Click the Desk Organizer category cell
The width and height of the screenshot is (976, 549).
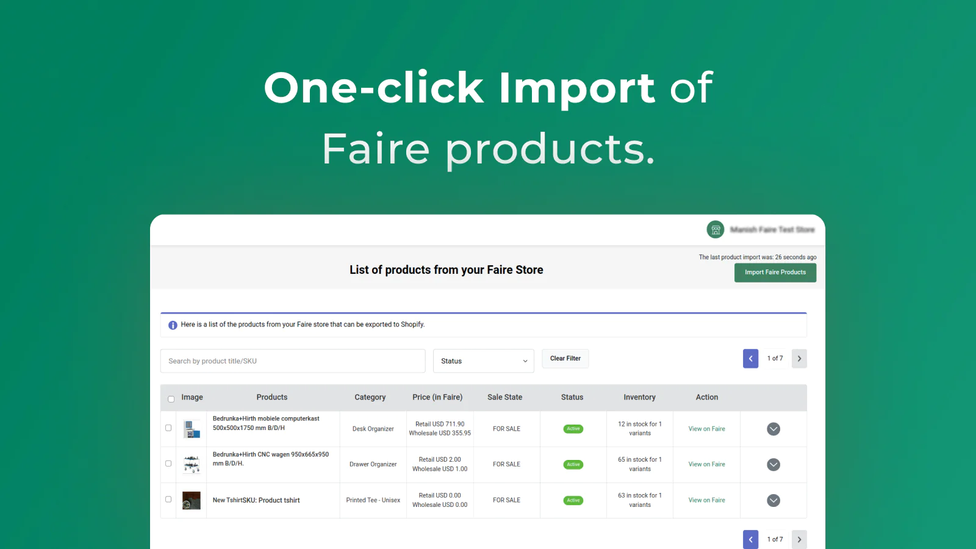[373, 429]
